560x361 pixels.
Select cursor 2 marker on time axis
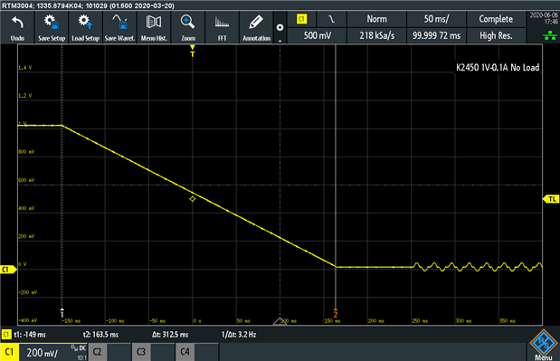tap(336, 313)
